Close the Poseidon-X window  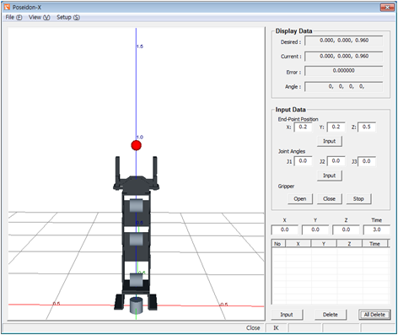point(387,8)
